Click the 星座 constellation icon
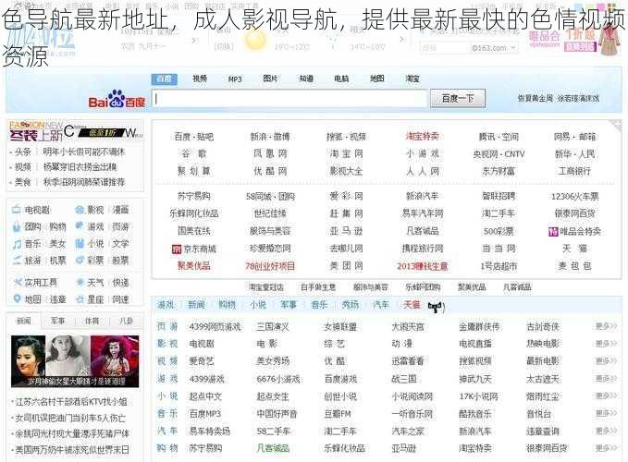Screen dimensions: 628x462 point(80,298)
